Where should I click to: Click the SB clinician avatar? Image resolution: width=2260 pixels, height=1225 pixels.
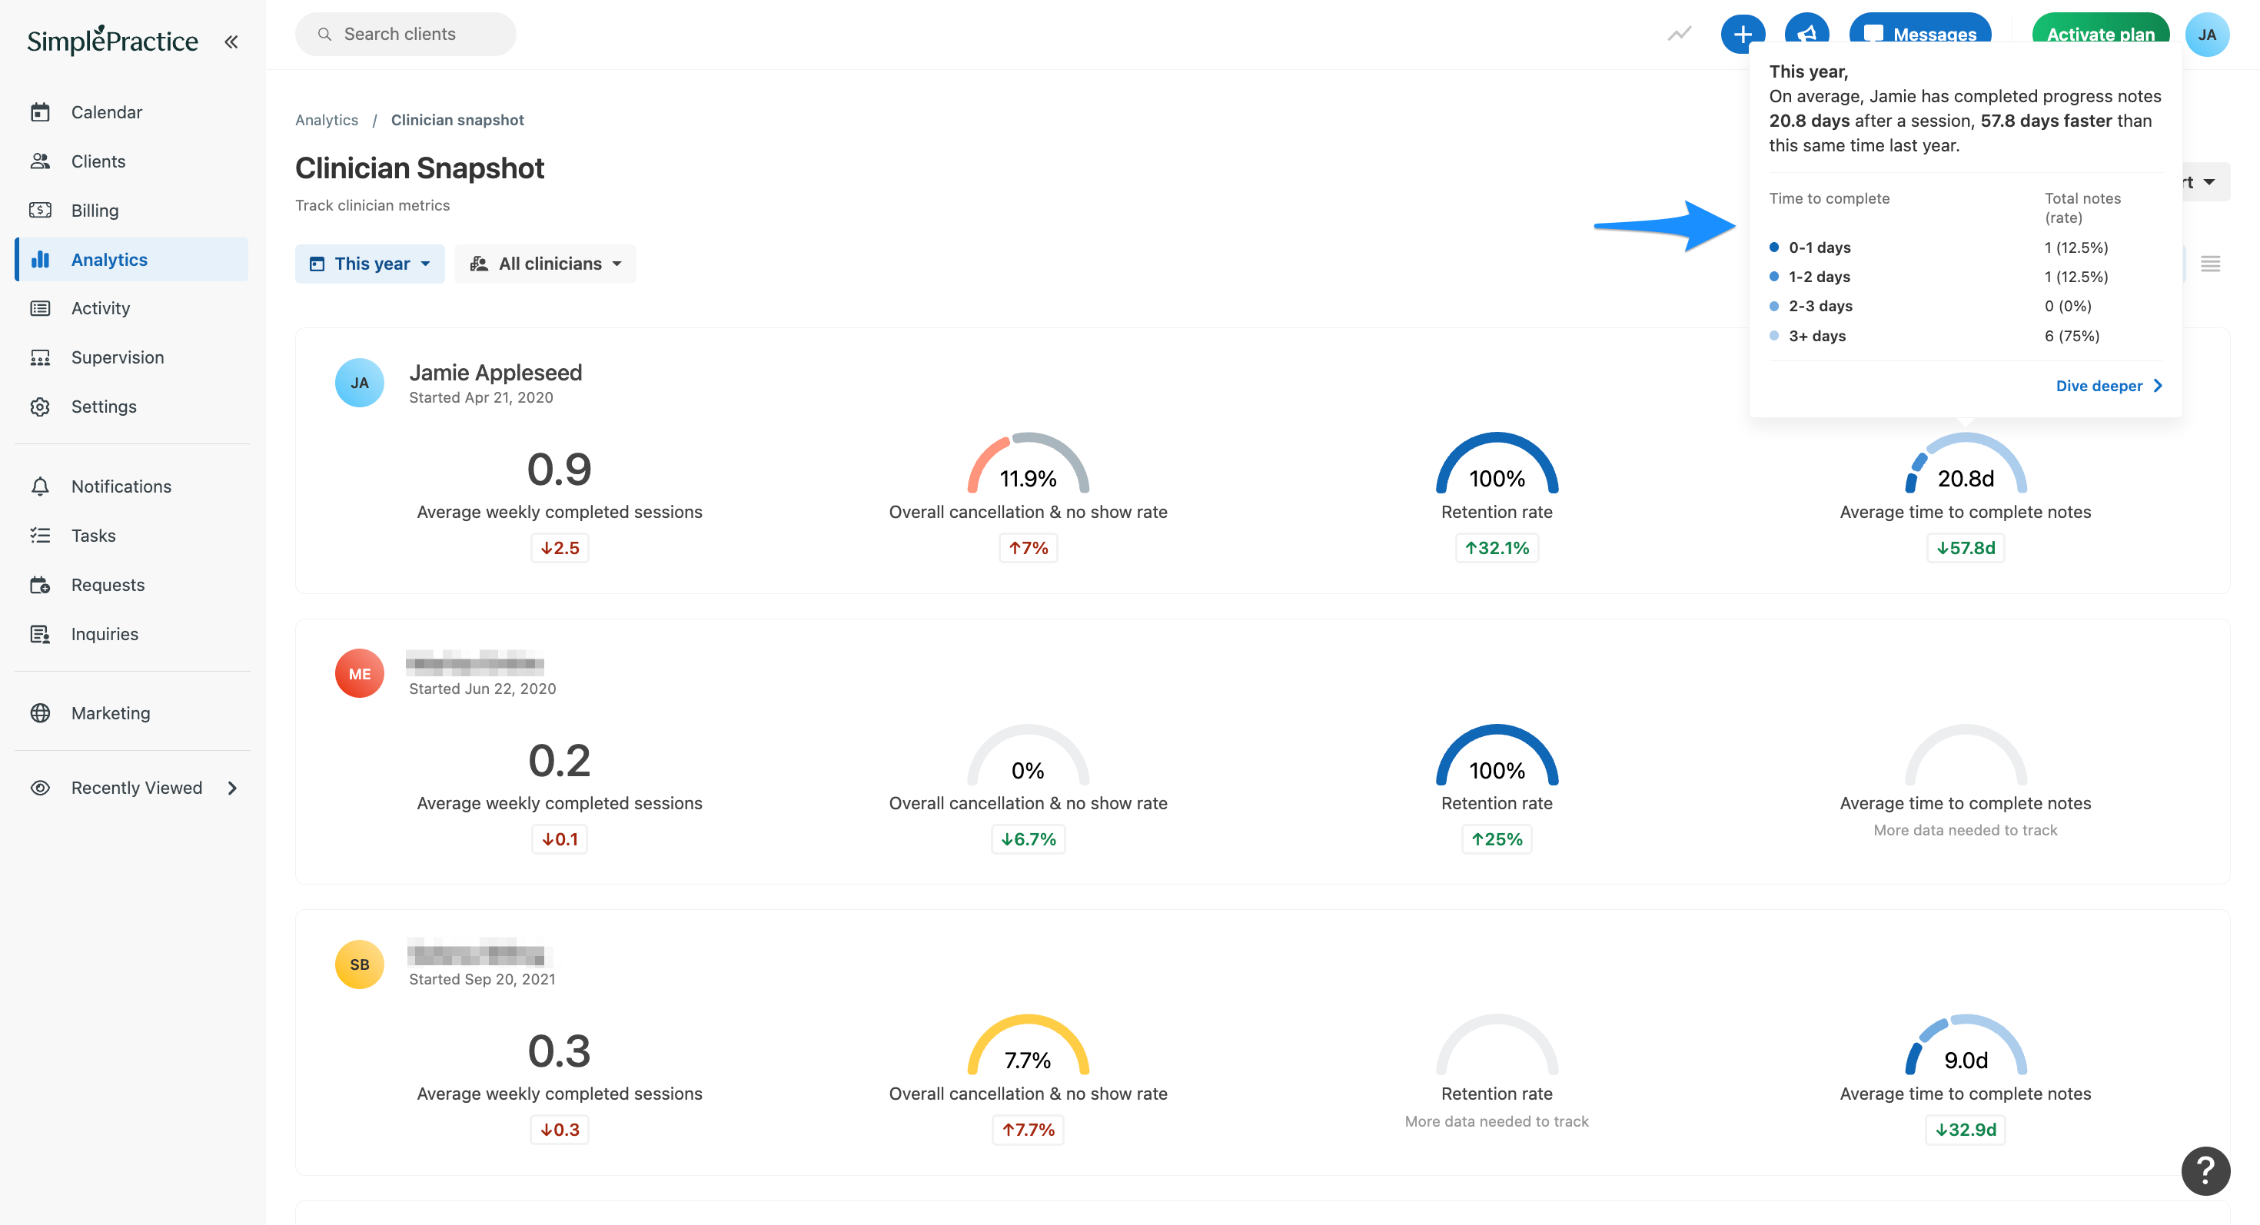[360, 964]
